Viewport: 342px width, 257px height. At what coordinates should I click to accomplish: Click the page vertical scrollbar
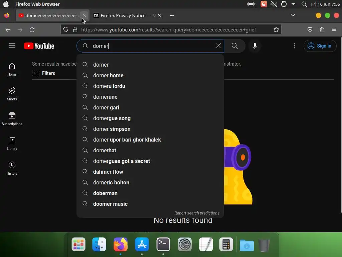341,124
